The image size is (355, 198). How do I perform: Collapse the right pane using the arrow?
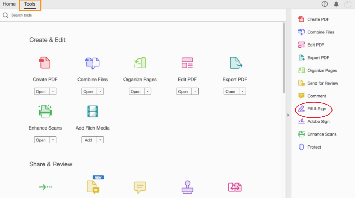[288, 115]
